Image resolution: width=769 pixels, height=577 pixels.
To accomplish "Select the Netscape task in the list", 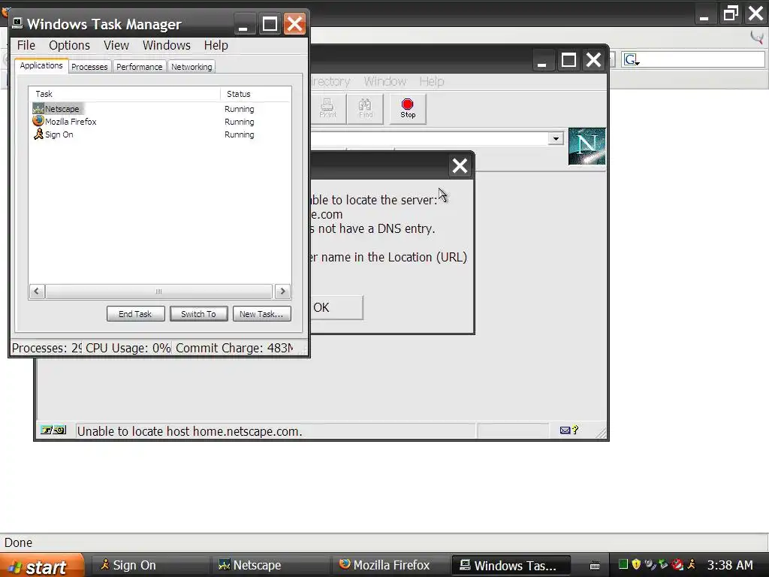I will (161, 109).
